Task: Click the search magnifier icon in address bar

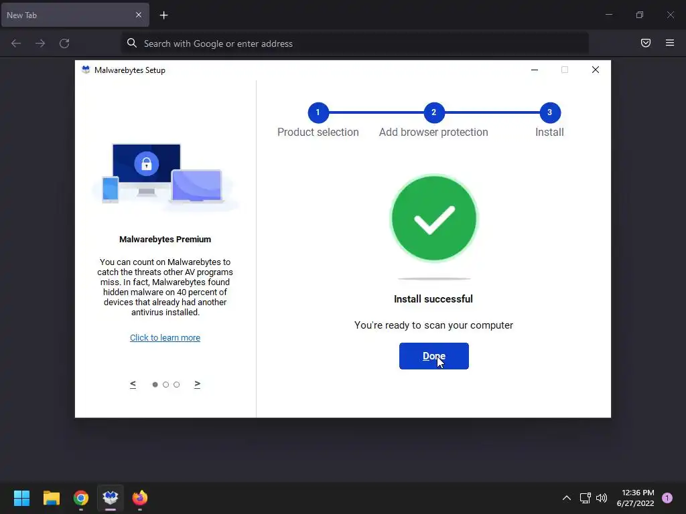Action: click(x=132, y=43)
